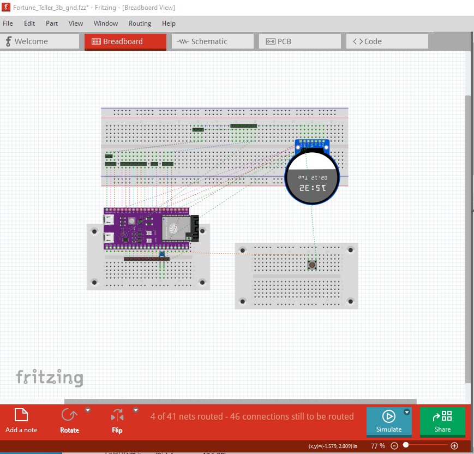Image resolution: width=474 pixels, height=454 pixels.
Task: Click the zoom slider handle
Action: (406, 446)
